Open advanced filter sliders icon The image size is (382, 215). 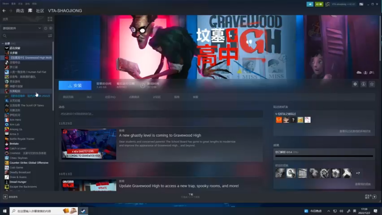coord(50,36)
